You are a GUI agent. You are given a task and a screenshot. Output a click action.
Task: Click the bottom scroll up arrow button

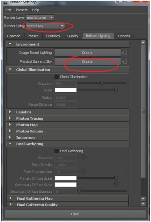point(143,199)
